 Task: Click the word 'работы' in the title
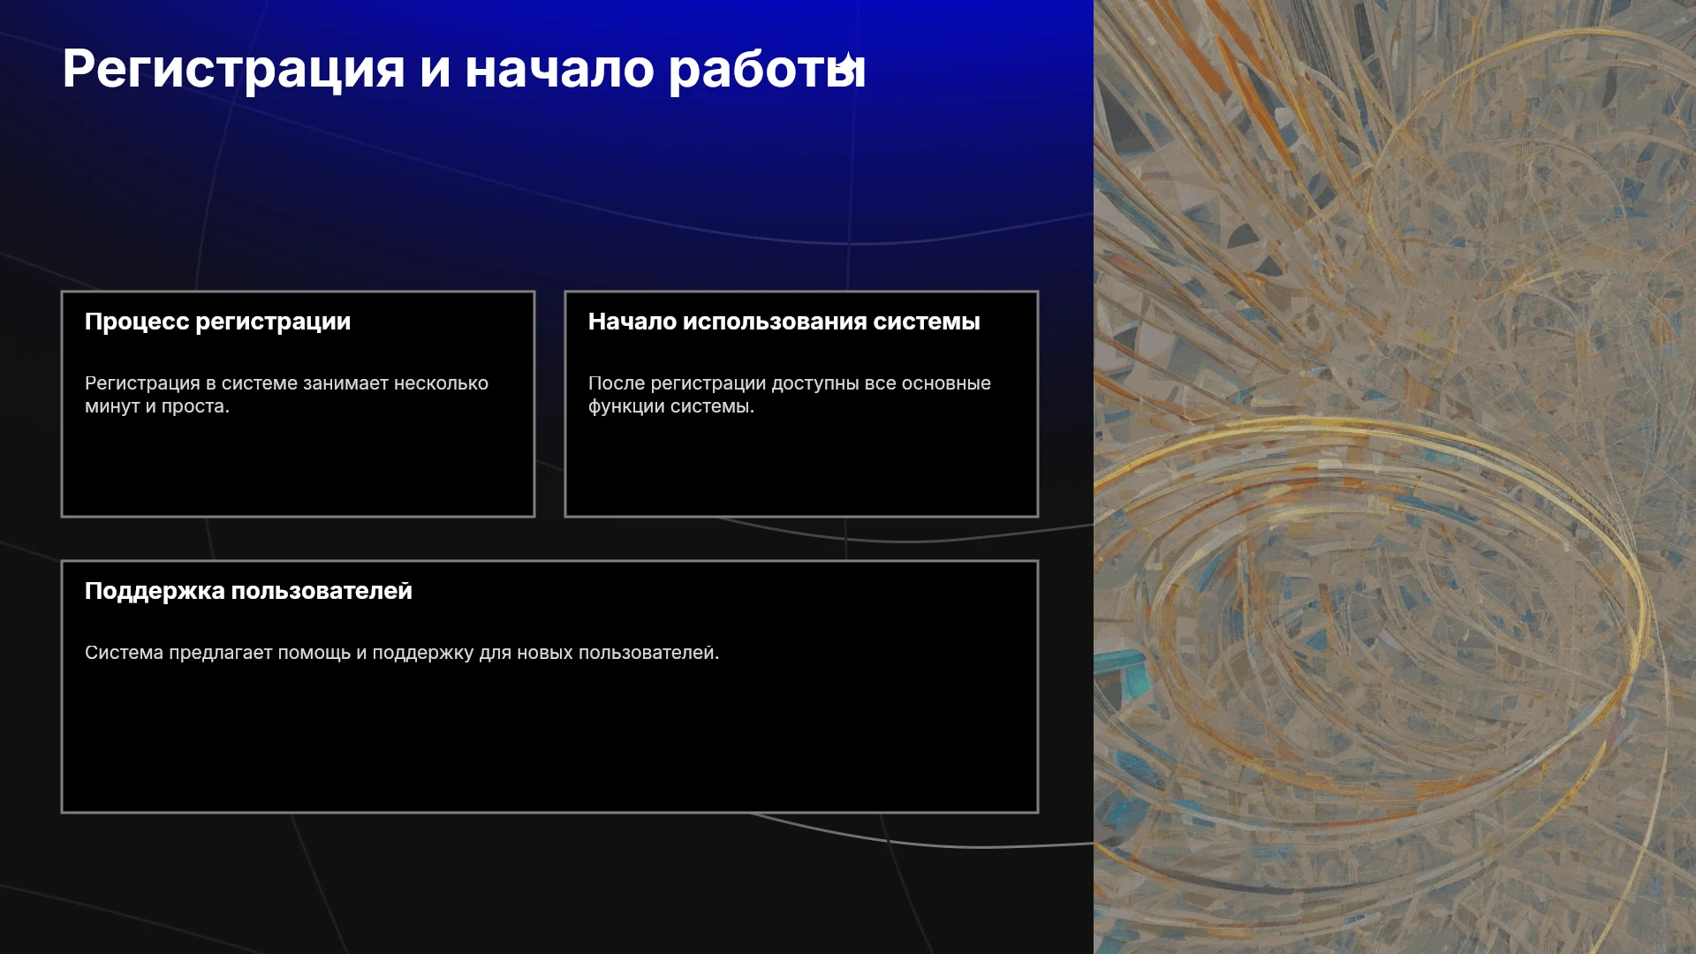tap(767, 69)
